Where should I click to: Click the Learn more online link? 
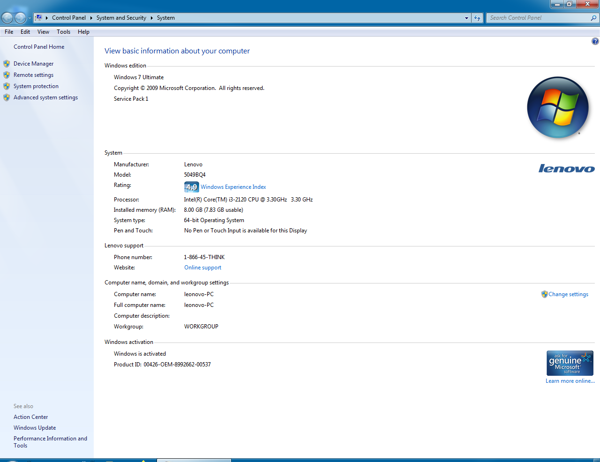click(570, 381)
